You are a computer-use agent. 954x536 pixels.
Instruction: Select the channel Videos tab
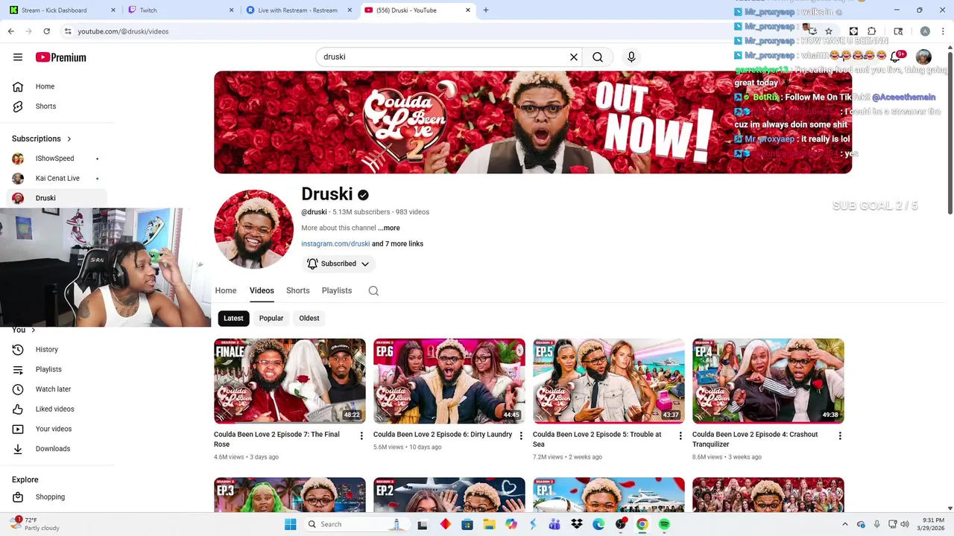coord(262,290)
